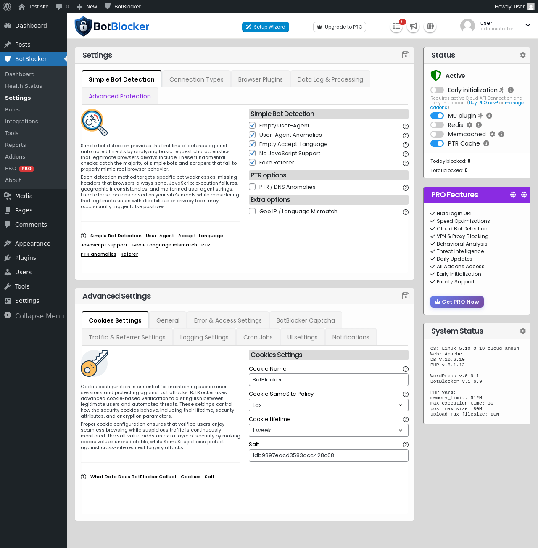This screenshot has width=538, height=548.
Task: Save Advanced Settings via floppy disk icon
Action: (x=406, y=296)
